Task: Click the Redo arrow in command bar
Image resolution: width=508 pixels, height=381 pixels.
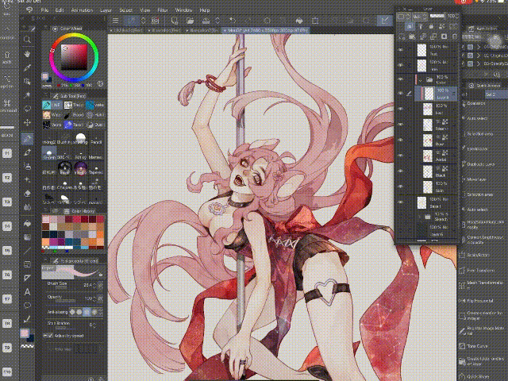Action: pos(248,21)
